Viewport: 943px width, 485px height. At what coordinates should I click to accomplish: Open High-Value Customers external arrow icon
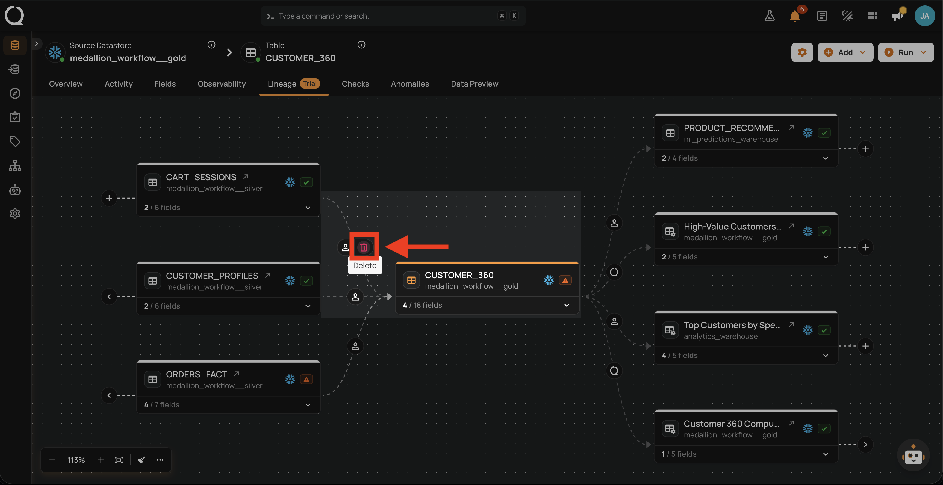point(791,226)
